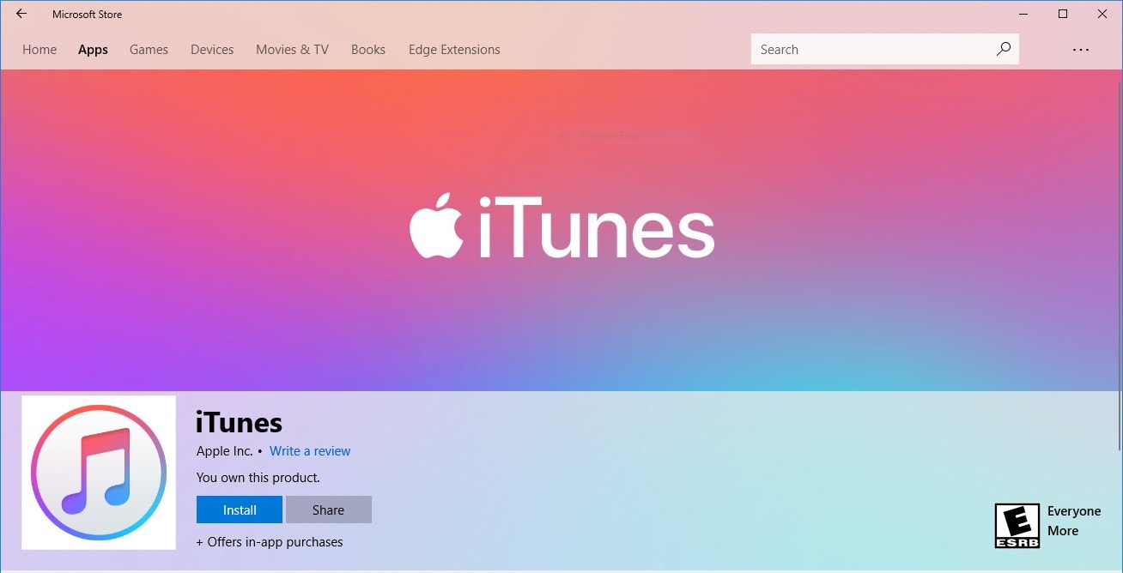Maximize the Microsoft Store window
This screenshot has height=573, width=1123.
coord(1063,14)
